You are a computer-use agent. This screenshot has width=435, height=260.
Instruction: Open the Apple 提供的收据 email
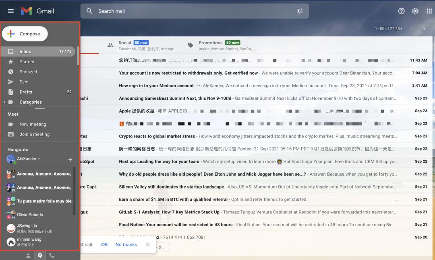(x=257, y=111)
